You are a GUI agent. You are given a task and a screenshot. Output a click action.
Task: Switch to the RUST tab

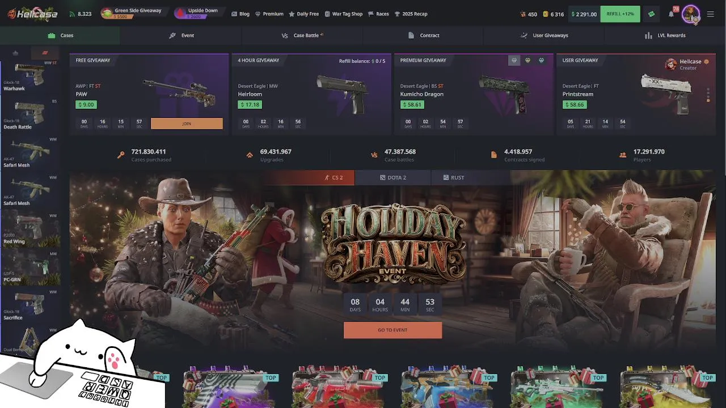click(454, 177)
